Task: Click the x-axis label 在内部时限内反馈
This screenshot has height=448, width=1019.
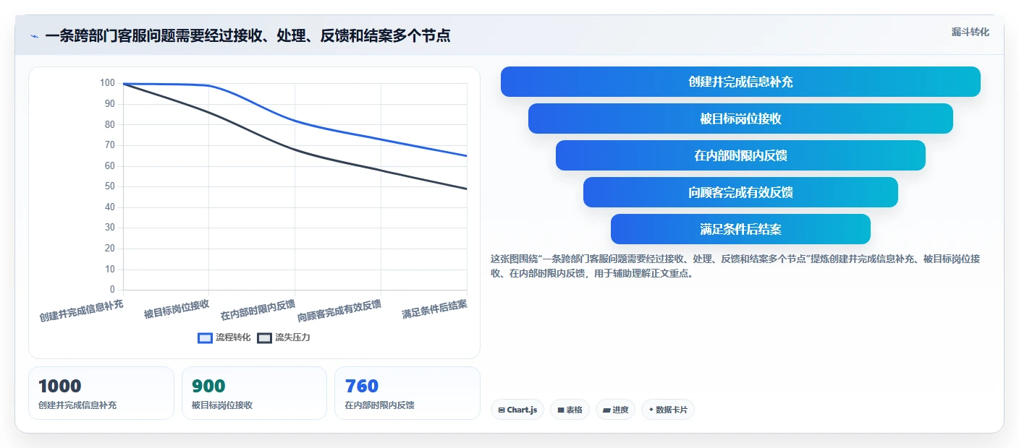Action: pyautogui.click(x=258, y=310)
